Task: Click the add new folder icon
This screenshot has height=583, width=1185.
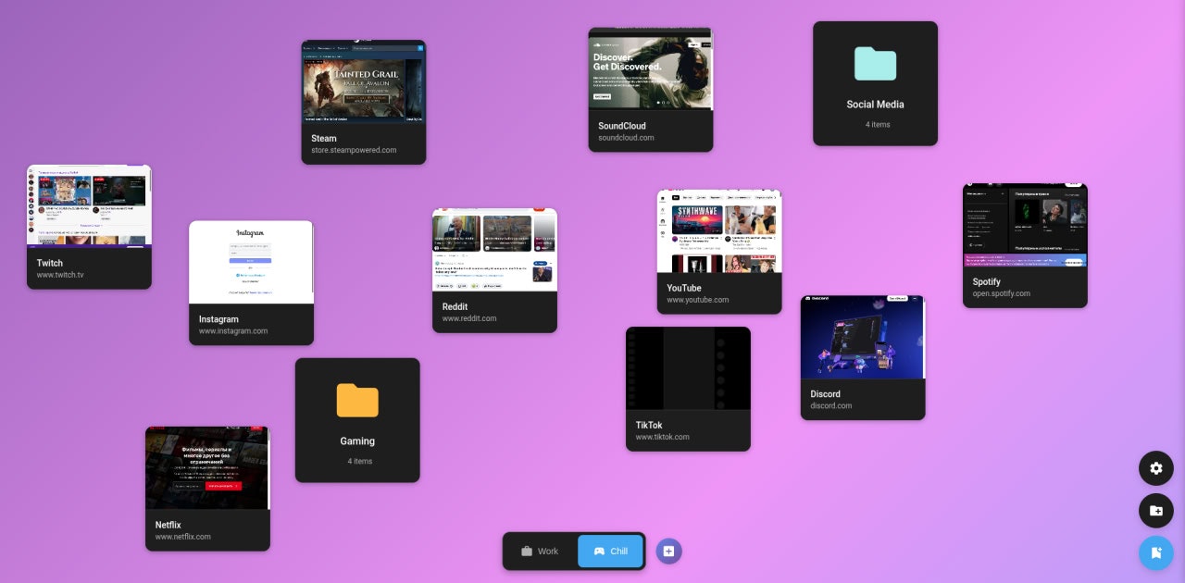Action: 1155,510
